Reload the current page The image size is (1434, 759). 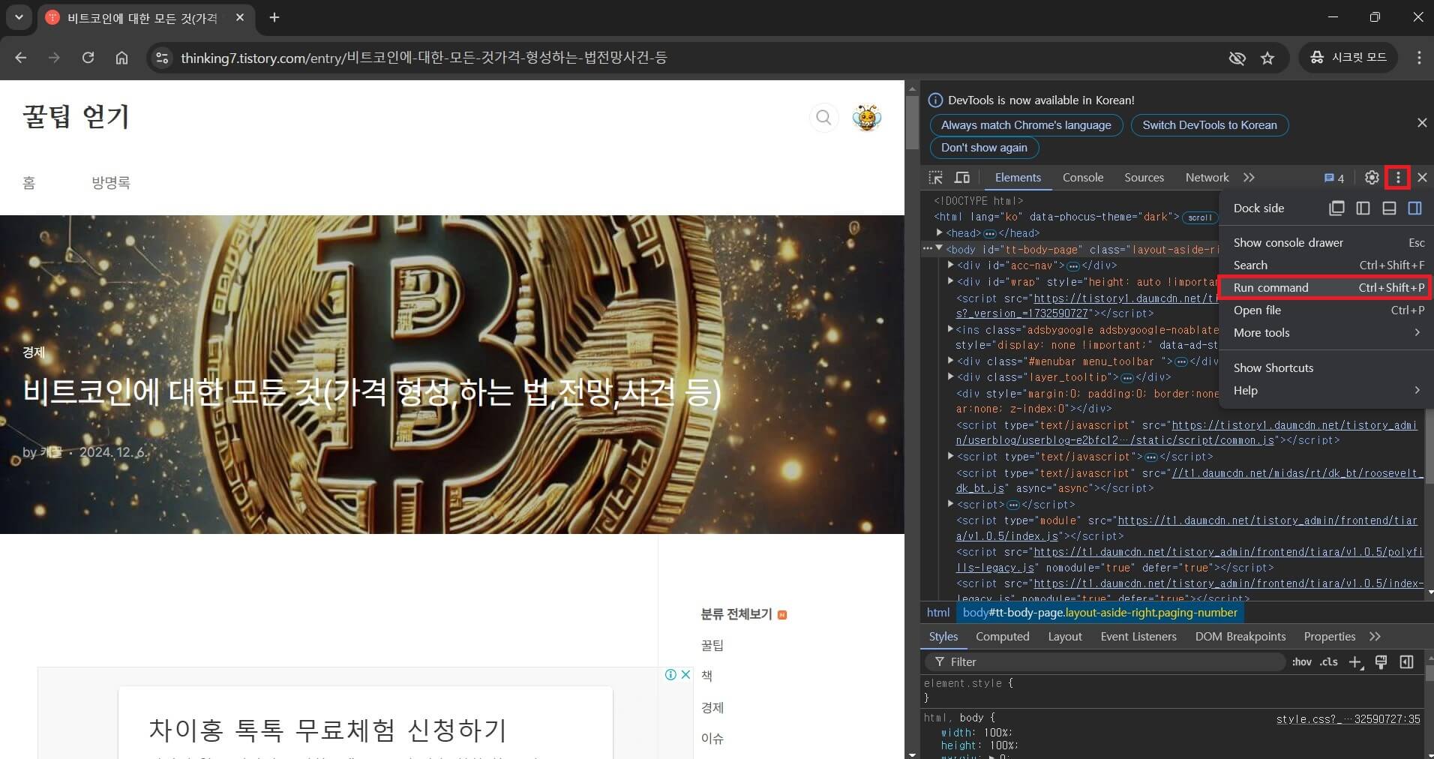(88, 58)
